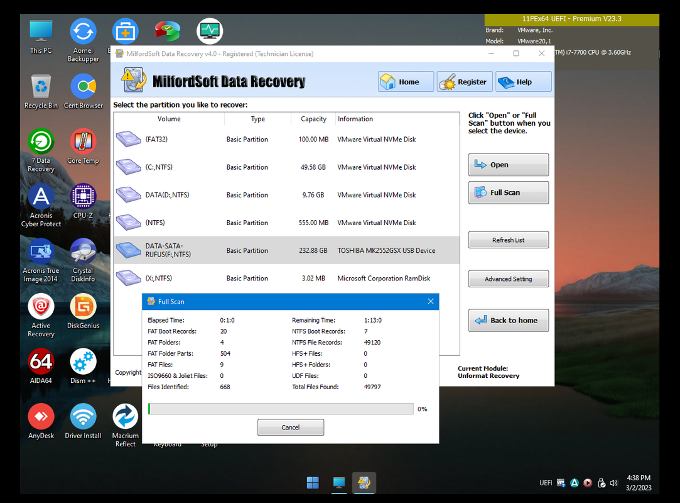Click the red play-button tray icon
This screenshot has height=503, width=680.
(x=588, y=483)
